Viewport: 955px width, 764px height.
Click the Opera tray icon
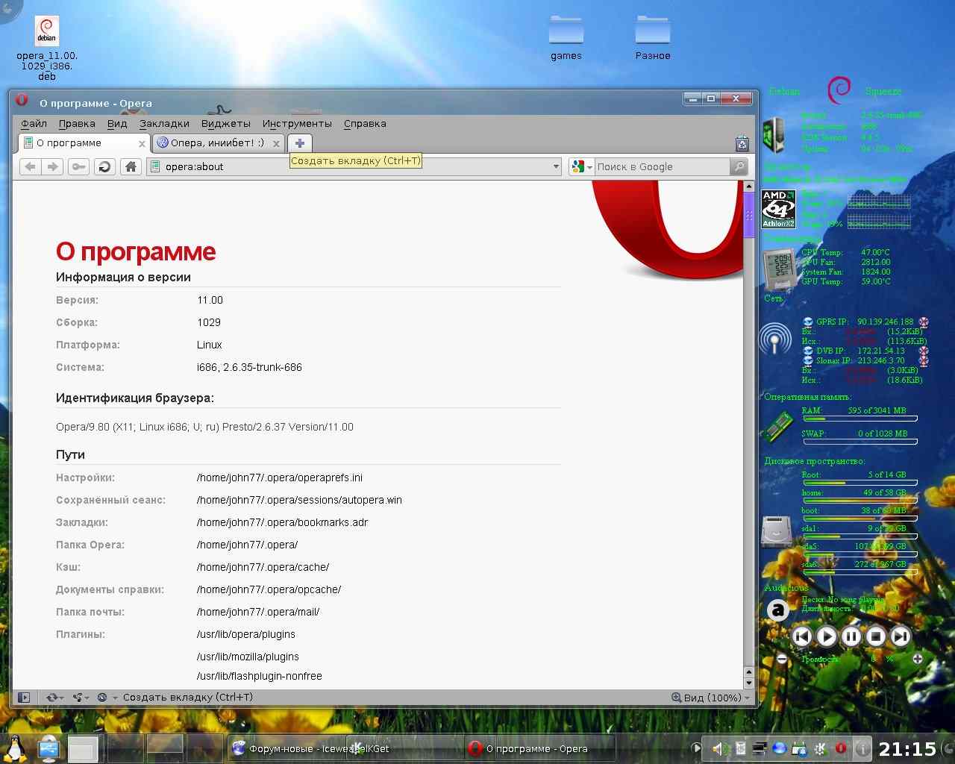click(841, 748)
